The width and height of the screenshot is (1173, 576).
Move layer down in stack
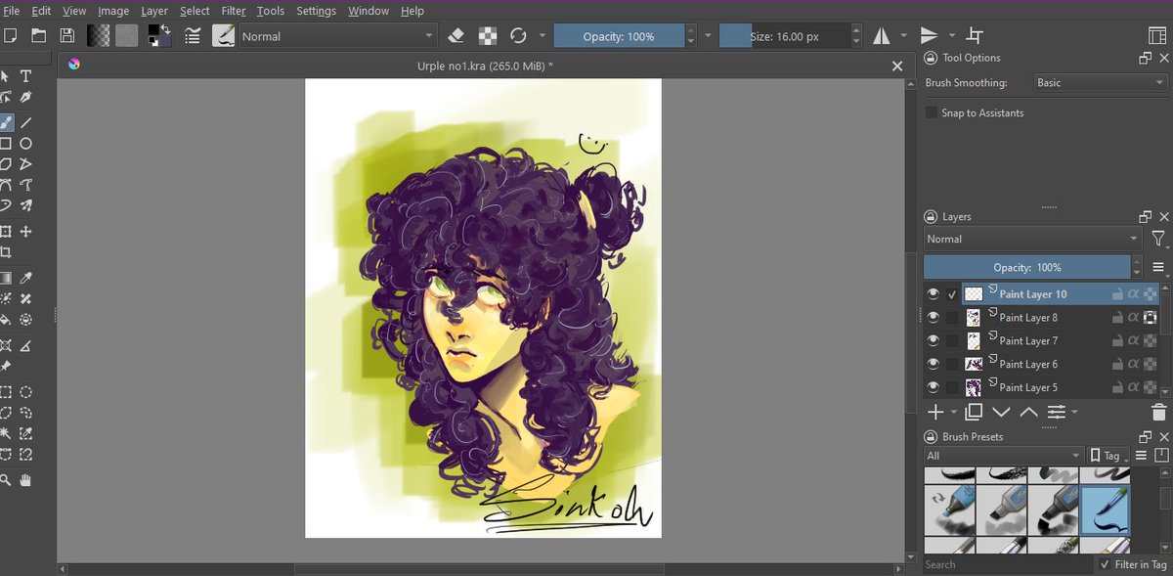click(1001, 412)
